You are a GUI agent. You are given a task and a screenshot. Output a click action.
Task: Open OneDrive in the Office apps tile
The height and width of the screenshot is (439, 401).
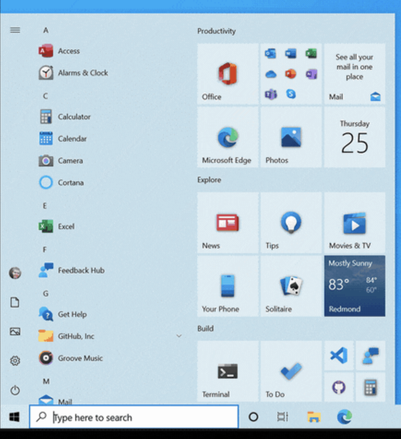click(x=270, y=74)
